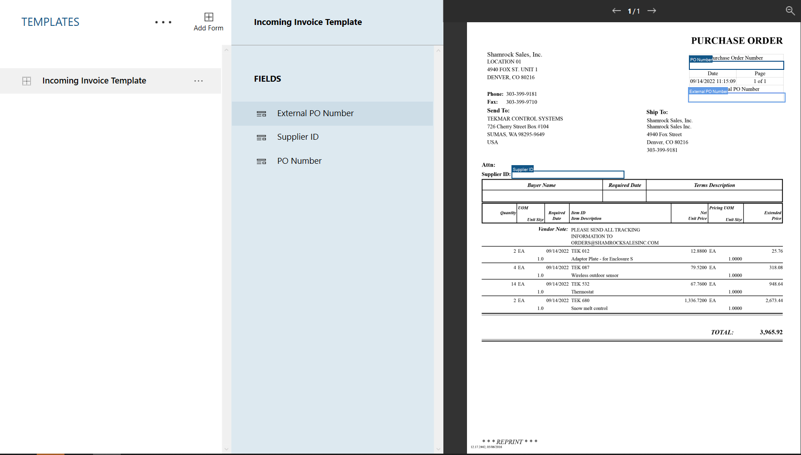Click the External PO Number box on the document

tap(737, 97)
